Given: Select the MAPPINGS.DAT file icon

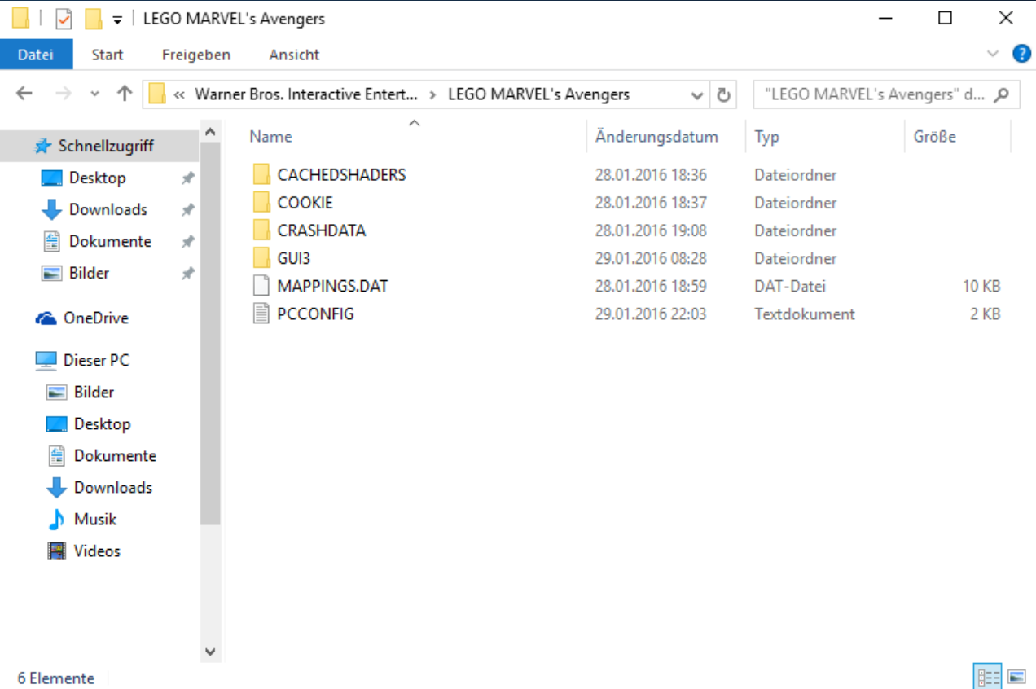Looking at the screenshot, I should (x=261, y=286).
